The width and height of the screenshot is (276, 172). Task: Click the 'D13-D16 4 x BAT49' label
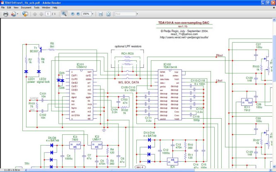[150, 134]
